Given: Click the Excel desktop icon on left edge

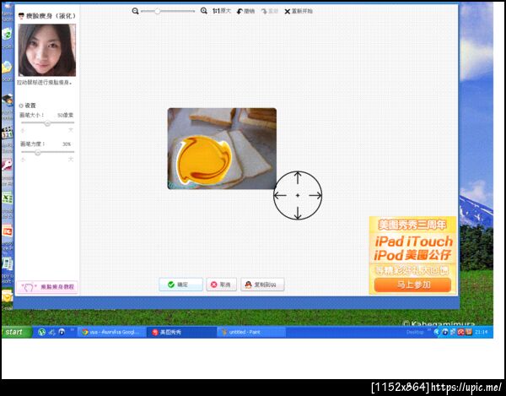Looking at the screenshot, I should 7,198.
